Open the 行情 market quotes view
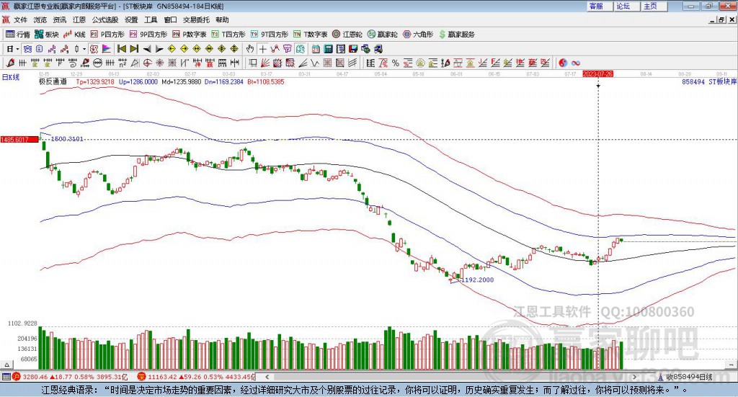The height and width of the screenshot is (397, 738). click(18, 34)
